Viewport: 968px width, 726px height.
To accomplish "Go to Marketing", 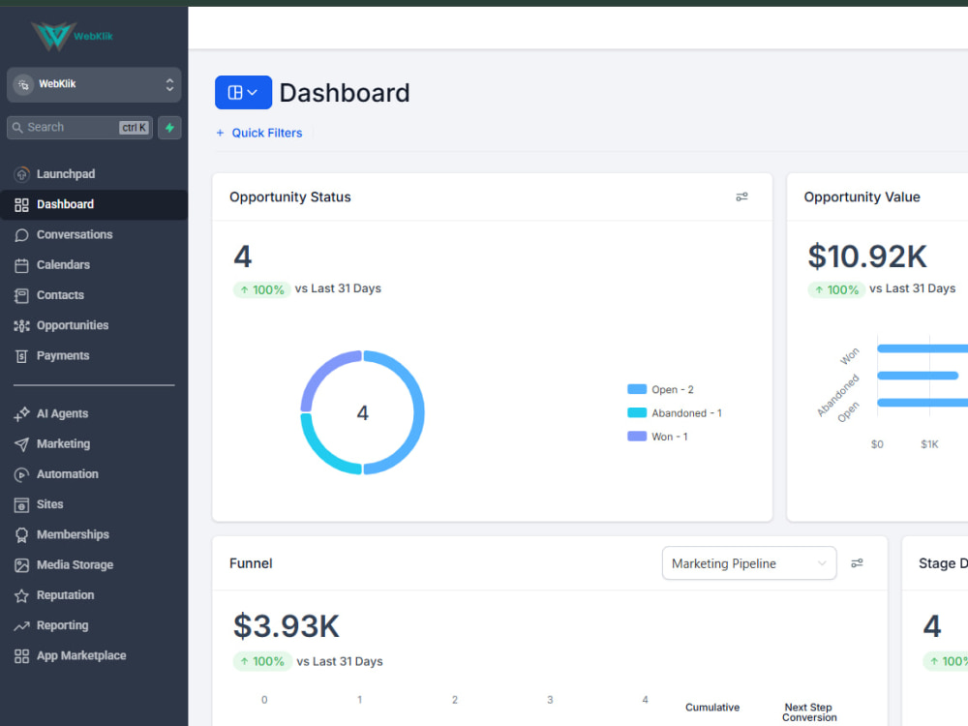I will 94,444.
